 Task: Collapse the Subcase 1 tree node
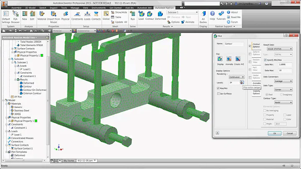[x=12, y=62]
